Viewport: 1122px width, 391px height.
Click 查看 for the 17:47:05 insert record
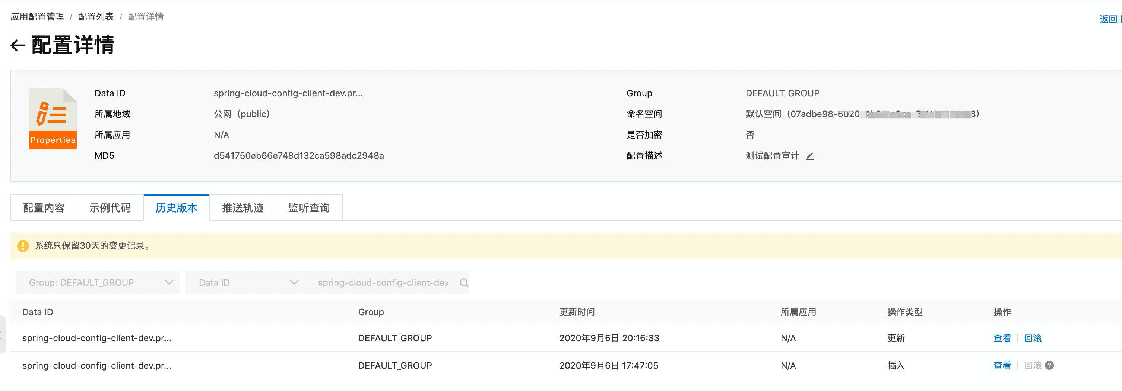point(1002,366)
